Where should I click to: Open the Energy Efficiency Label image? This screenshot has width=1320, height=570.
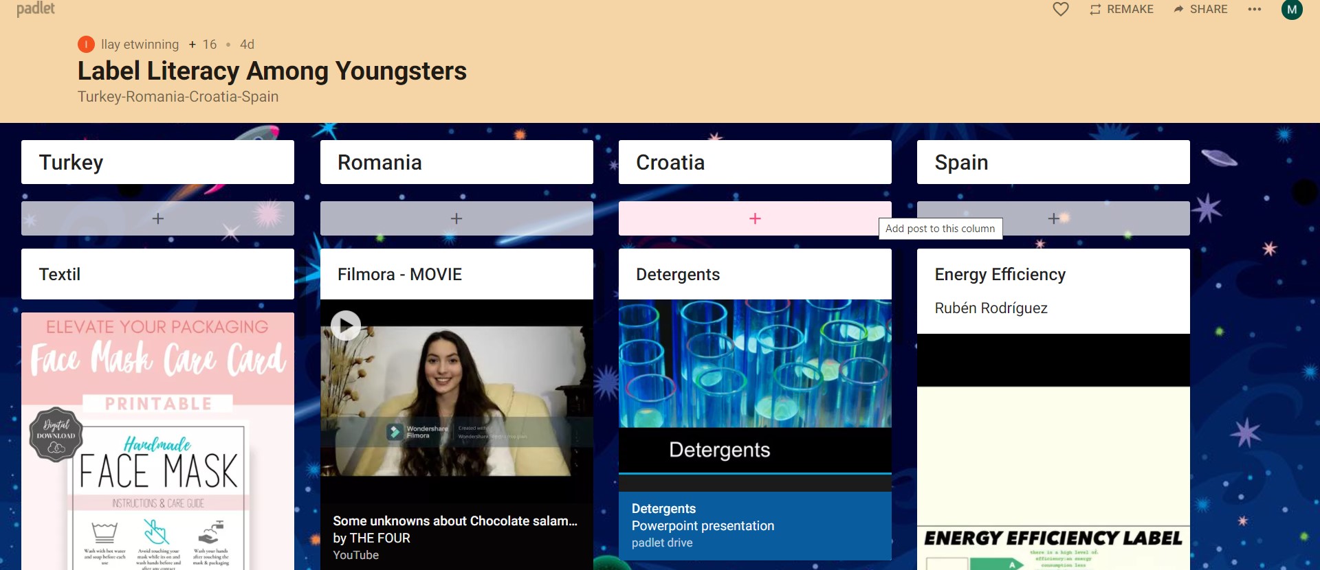click(1053, 452)
